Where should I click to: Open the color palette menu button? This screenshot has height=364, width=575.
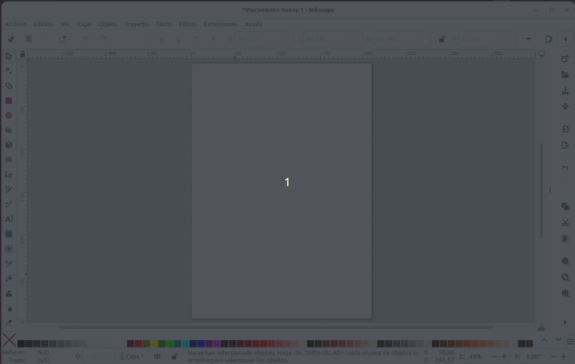pyautogui.click(x=570, y=341)
